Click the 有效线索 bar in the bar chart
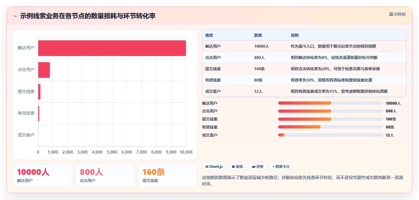This screenshot has width=419, height=200. (x=39, y=113)
